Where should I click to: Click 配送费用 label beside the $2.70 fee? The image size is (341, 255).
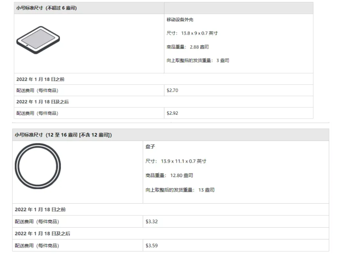tap(37, 90)
